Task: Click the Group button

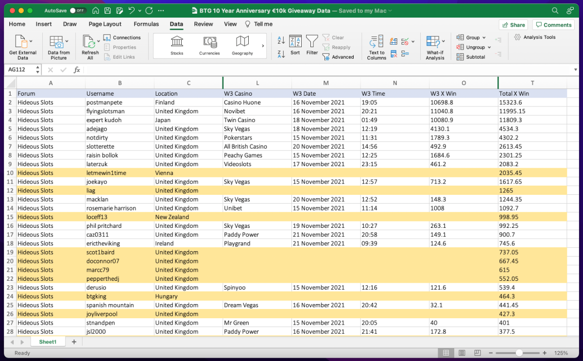Action: tap(468, 37)
